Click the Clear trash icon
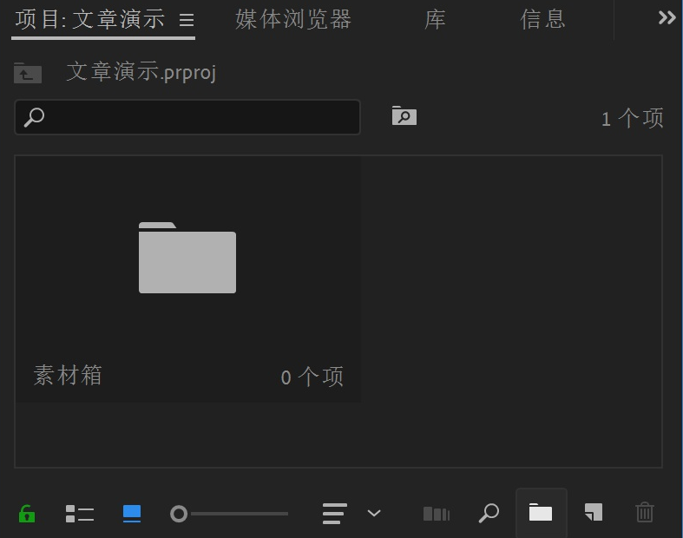Viewport: 683px width, 538px height. [x=645, y=512]
